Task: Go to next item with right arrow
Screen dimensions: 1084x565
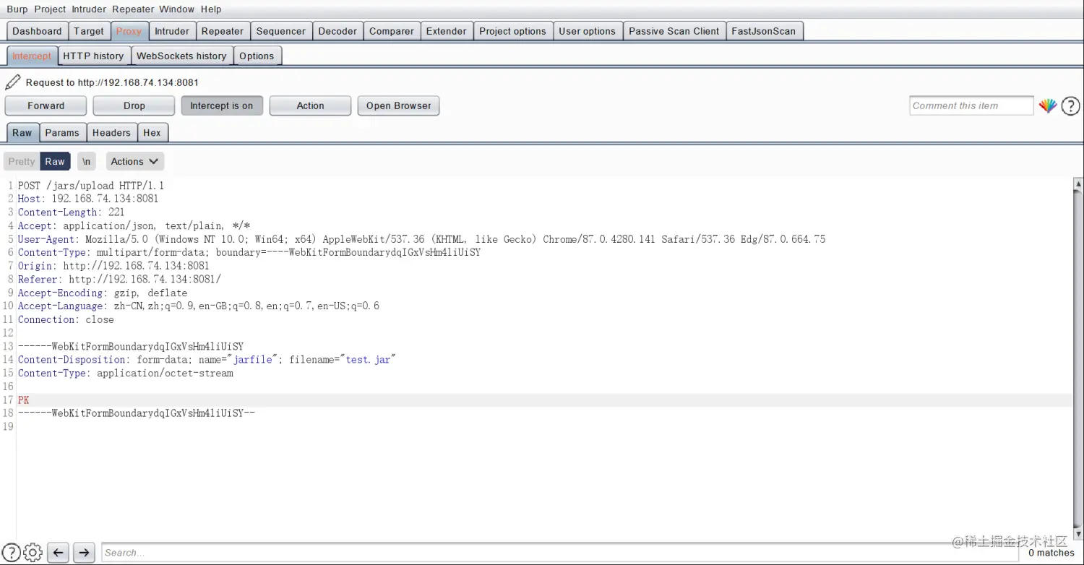Action: point(84,553)
